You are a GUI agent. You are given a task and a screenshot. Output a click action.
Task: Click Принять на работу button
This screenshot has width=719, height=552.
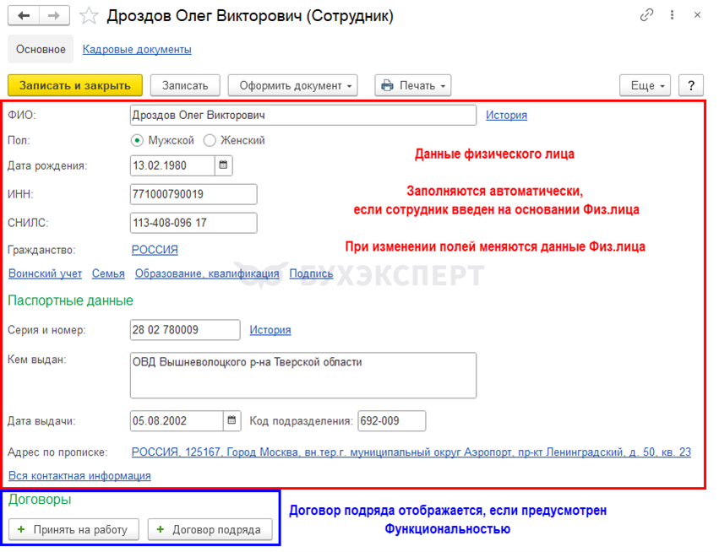click(x=74, y=529)
